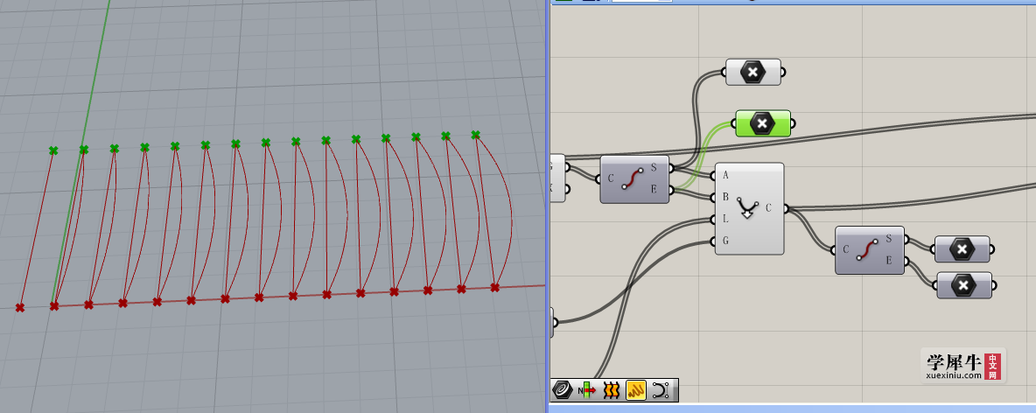Click input B of the Blend Curve component
The image size is (1036, 413).
tap(726, 197)
